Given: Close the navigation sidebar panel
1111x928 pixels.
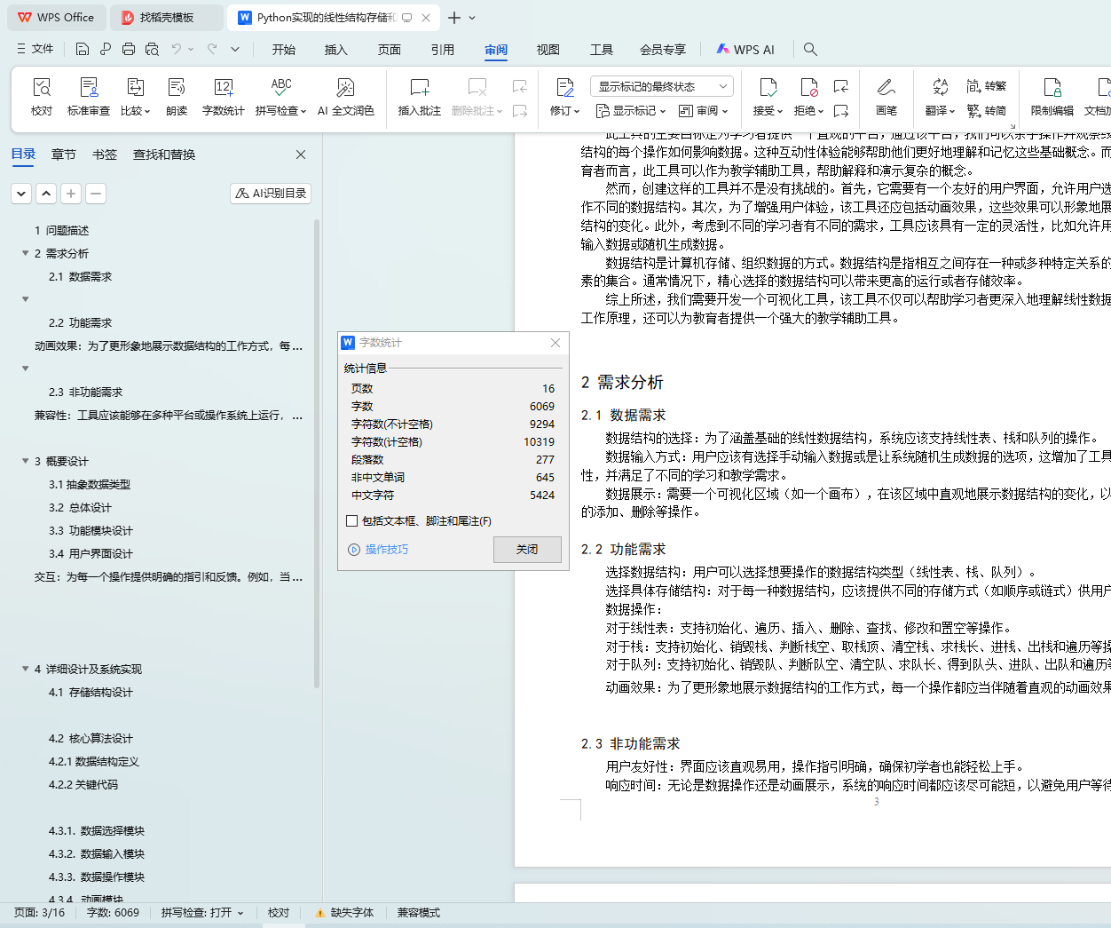Looking at the screenshot, I should (x=301, y=155).
